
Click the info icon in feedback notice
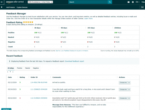pyautogui.click(x=10, y=61)
